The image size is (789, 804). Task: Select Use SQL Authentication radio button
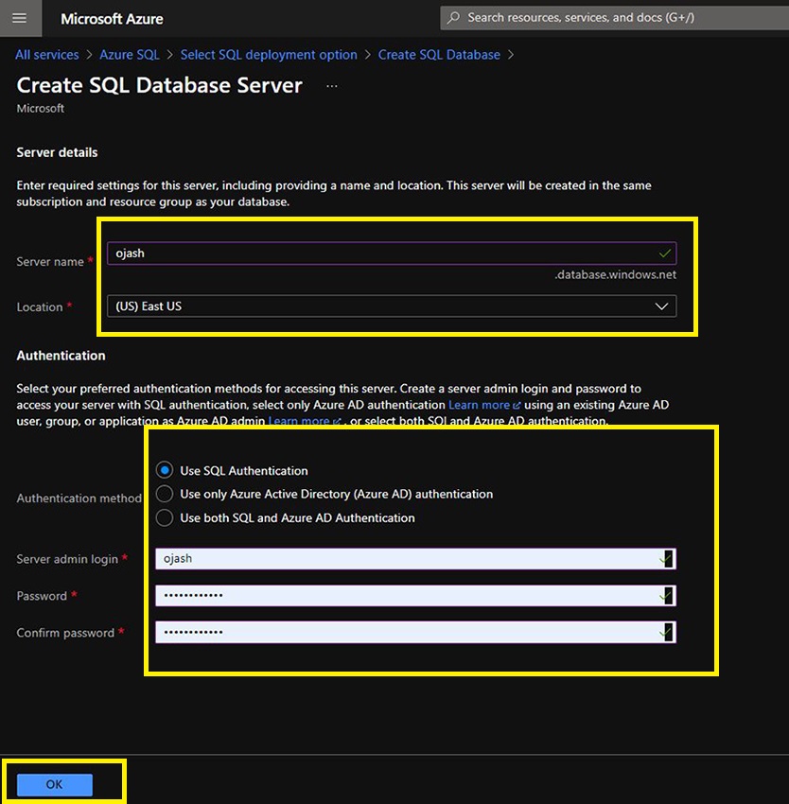pyautogui.click(x=165, y=470)
